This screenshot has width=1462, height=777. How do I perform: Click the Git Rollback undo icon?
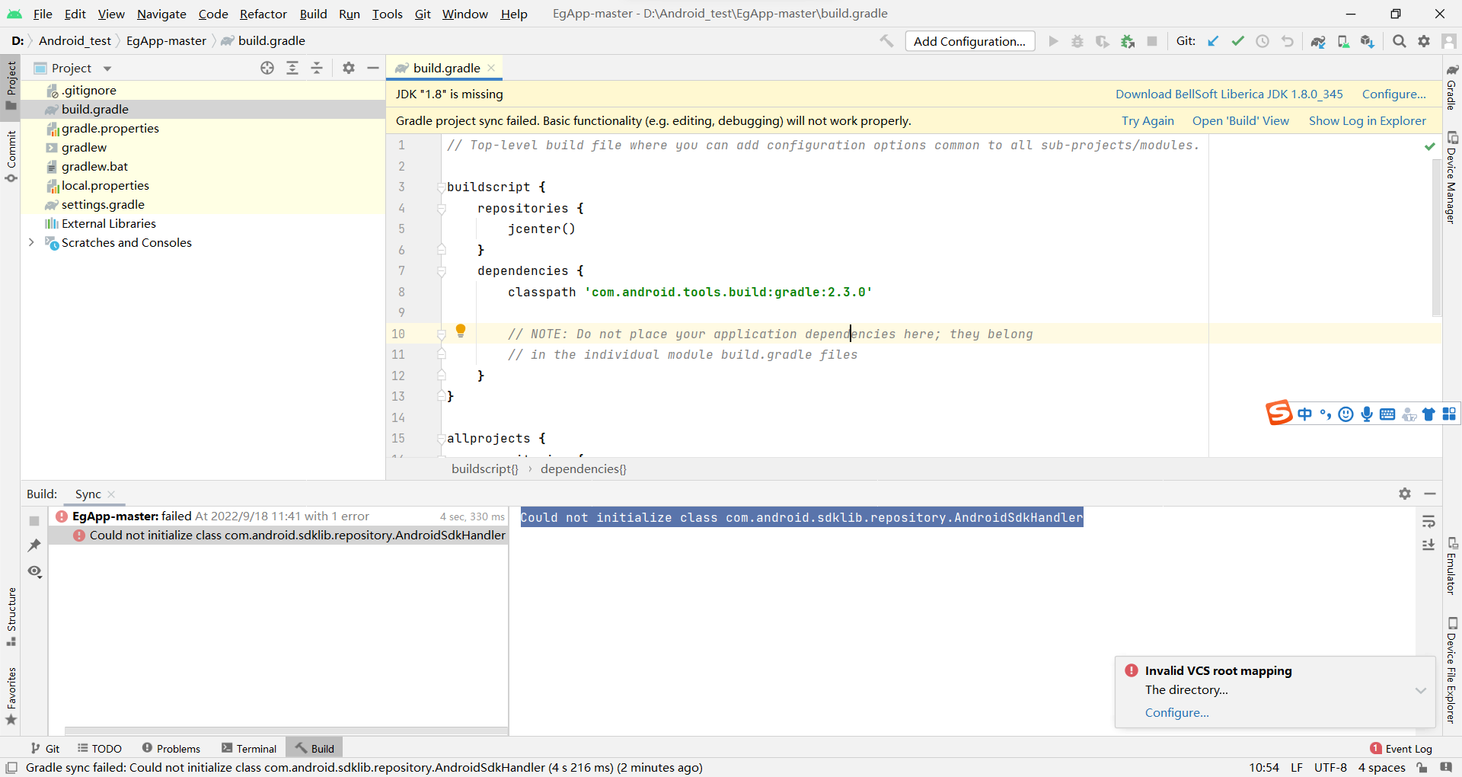point(1288,41)
